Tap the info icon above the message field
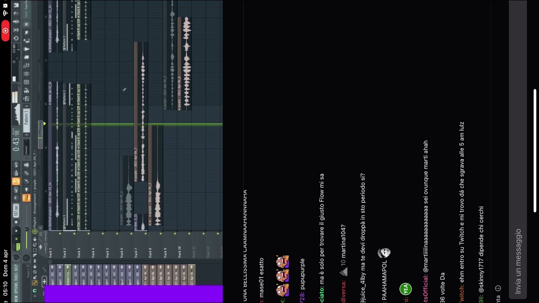The width and height of the screenshot is (539, 303). 498,288
